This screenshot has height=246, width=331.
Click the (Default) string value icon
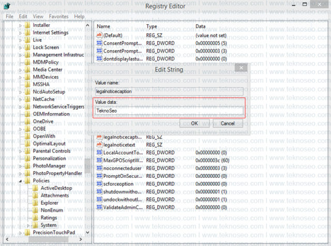tap(99, 35)
